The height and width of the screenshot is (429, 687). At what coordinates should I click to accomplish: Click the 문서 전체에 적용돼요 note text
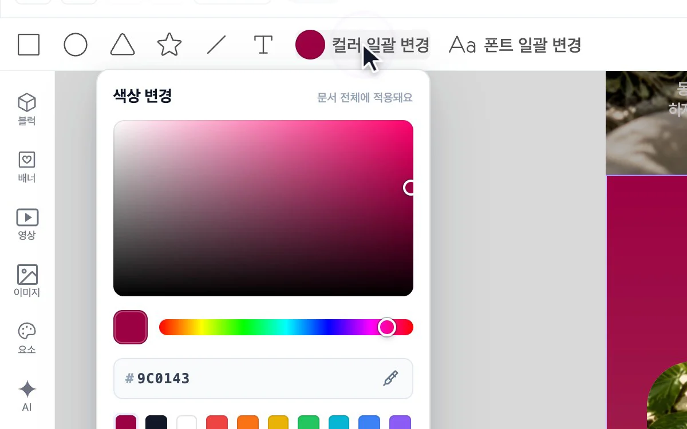coord(365,98)
